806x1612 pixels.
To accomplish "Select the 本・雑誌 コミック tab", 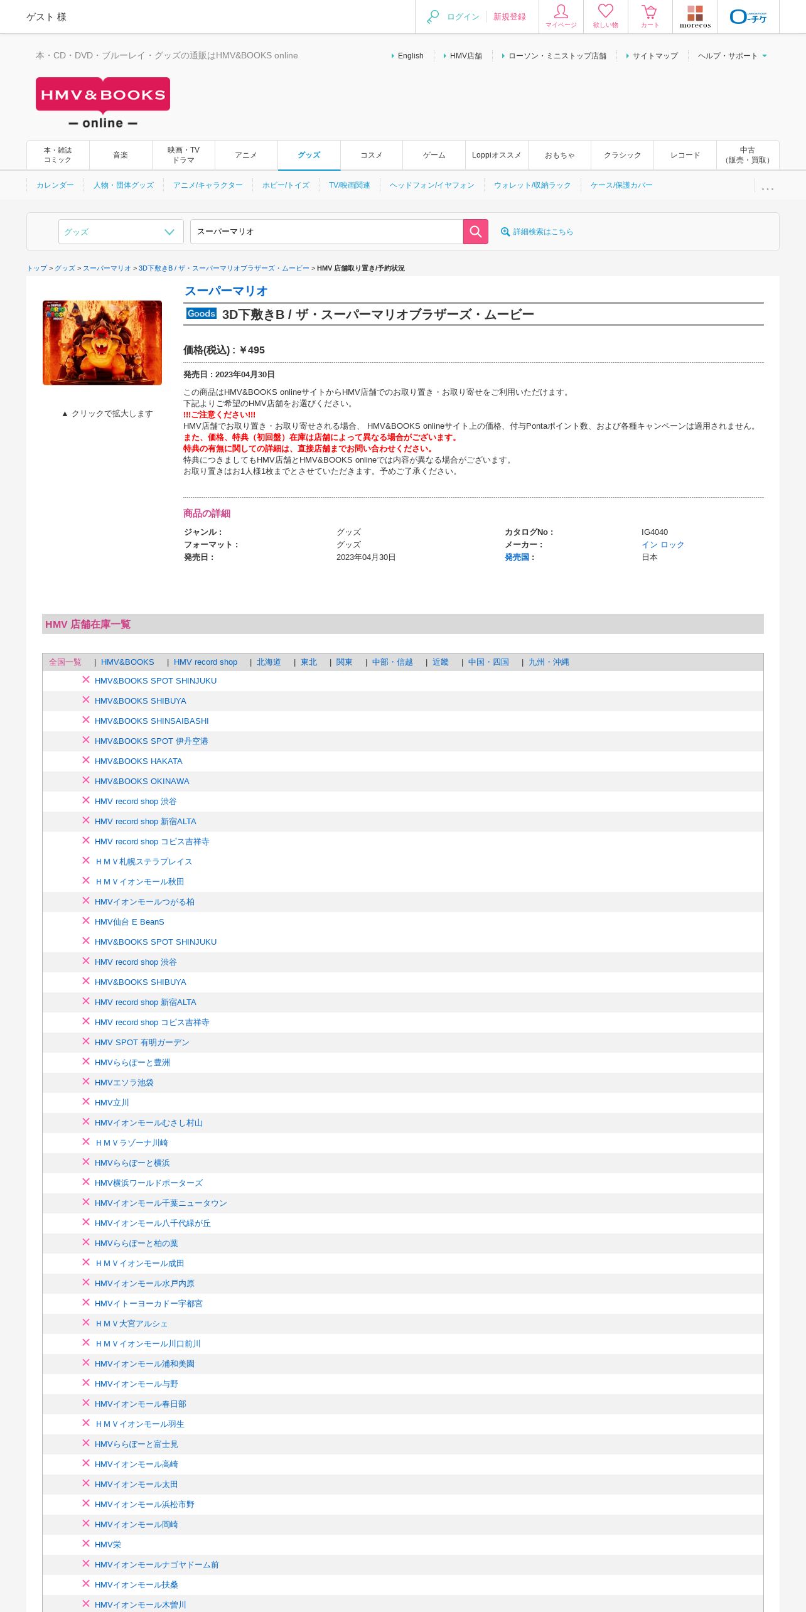I will [x=58, y=155].
